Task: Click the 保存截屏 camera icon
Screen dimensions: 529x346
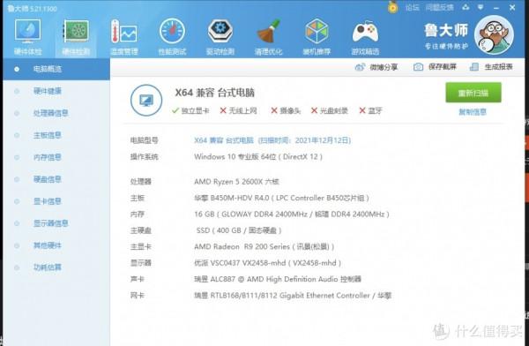Action: coord(418,67)
